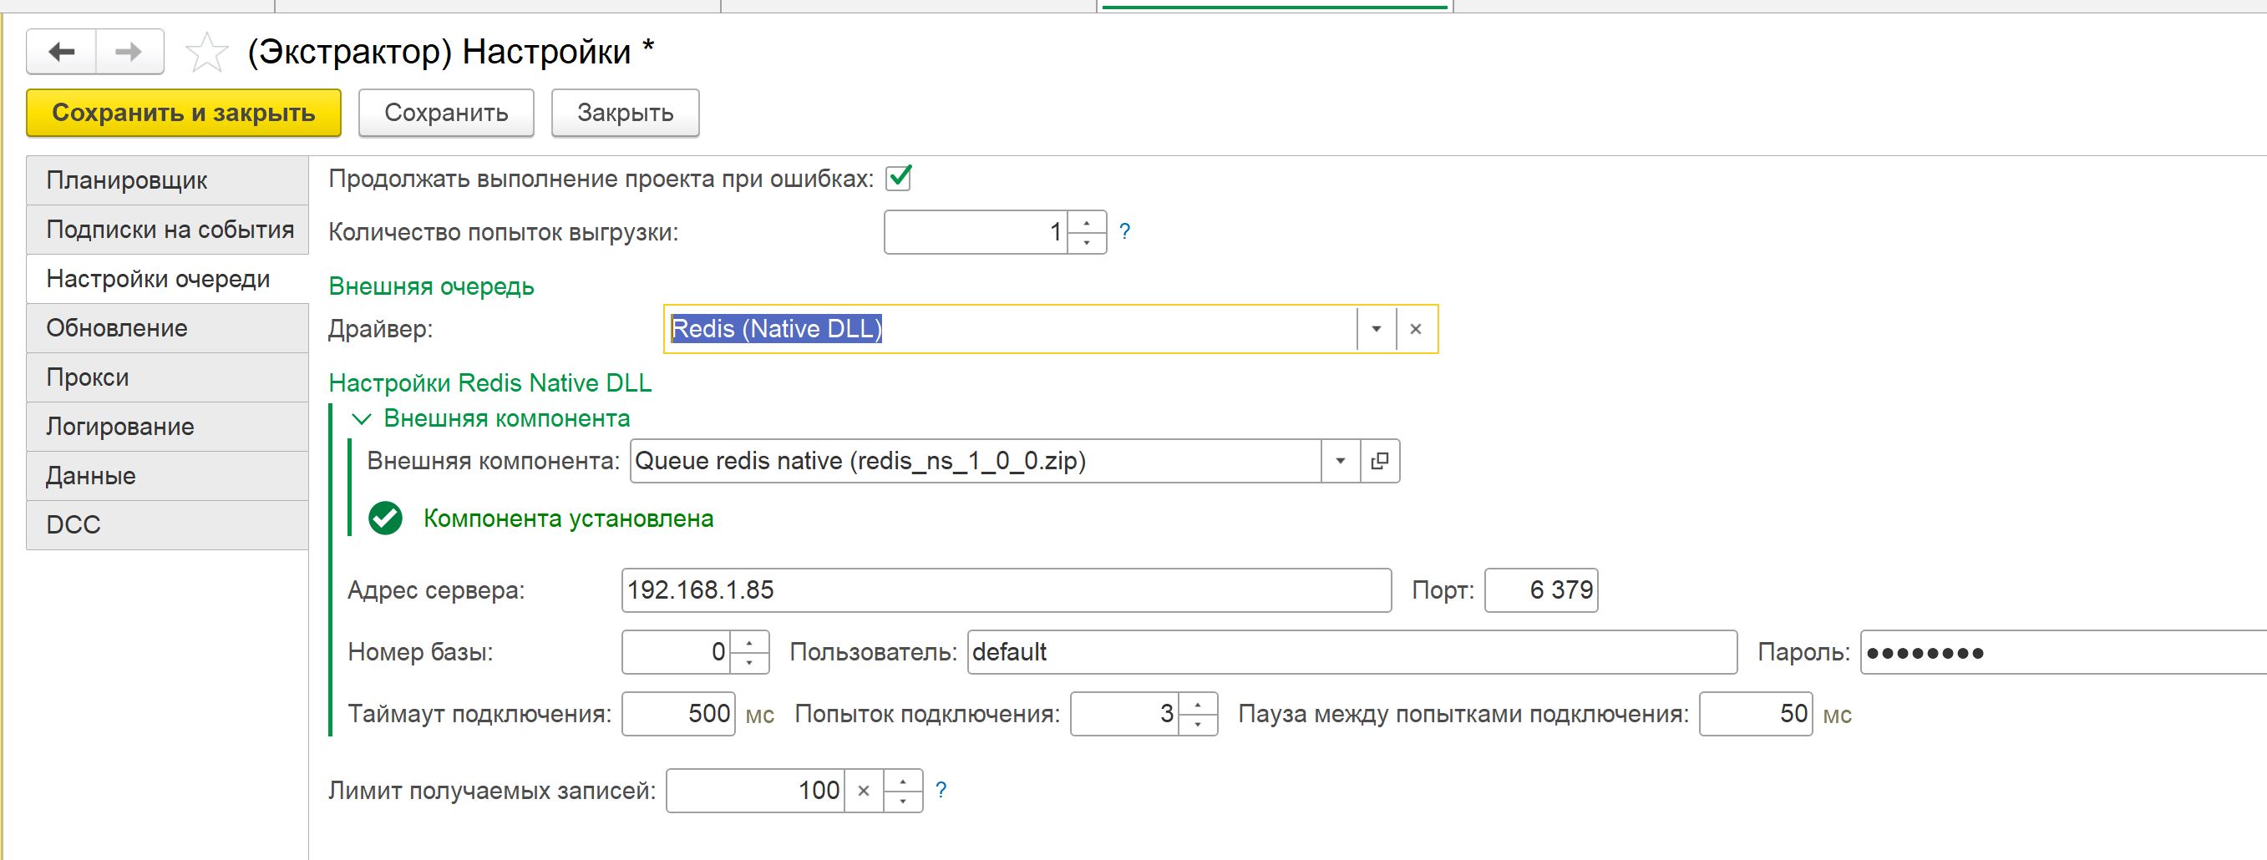Screen dimensions: 2267x860
Task: Open the Планировщик tab
Action: click(167, 180)
